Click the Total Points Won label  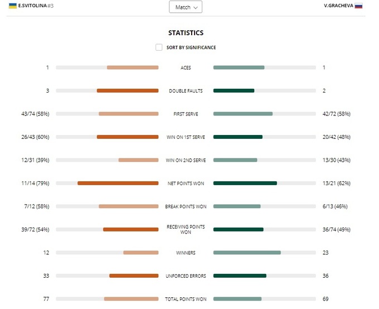click(x=186, y=299)
